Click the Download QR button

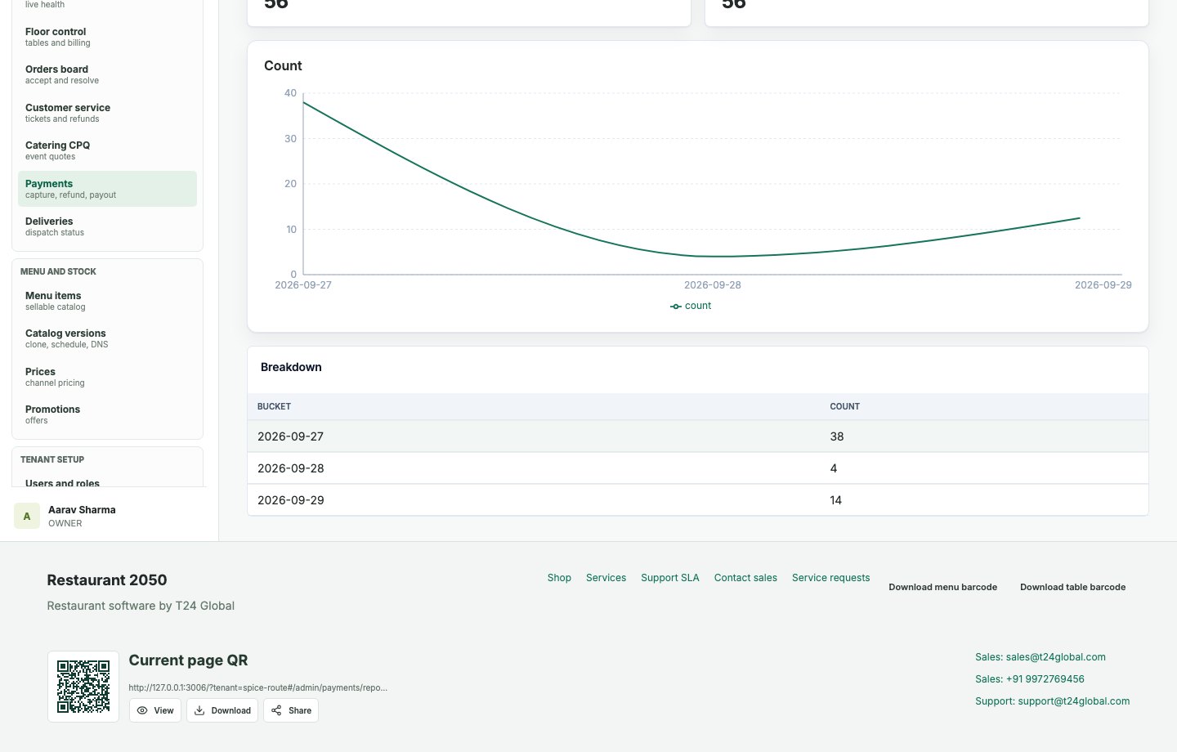point(222,710)
